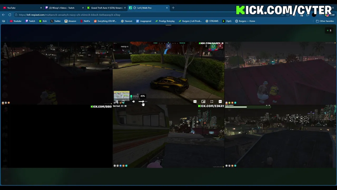
Task: Click the viewer count badge showing 5
Action: click(329, 31)
